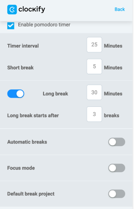Uncheck the Enable pomodoro timer checkbox
This screenshot has width=134, height=209.
tap(11, 25)
